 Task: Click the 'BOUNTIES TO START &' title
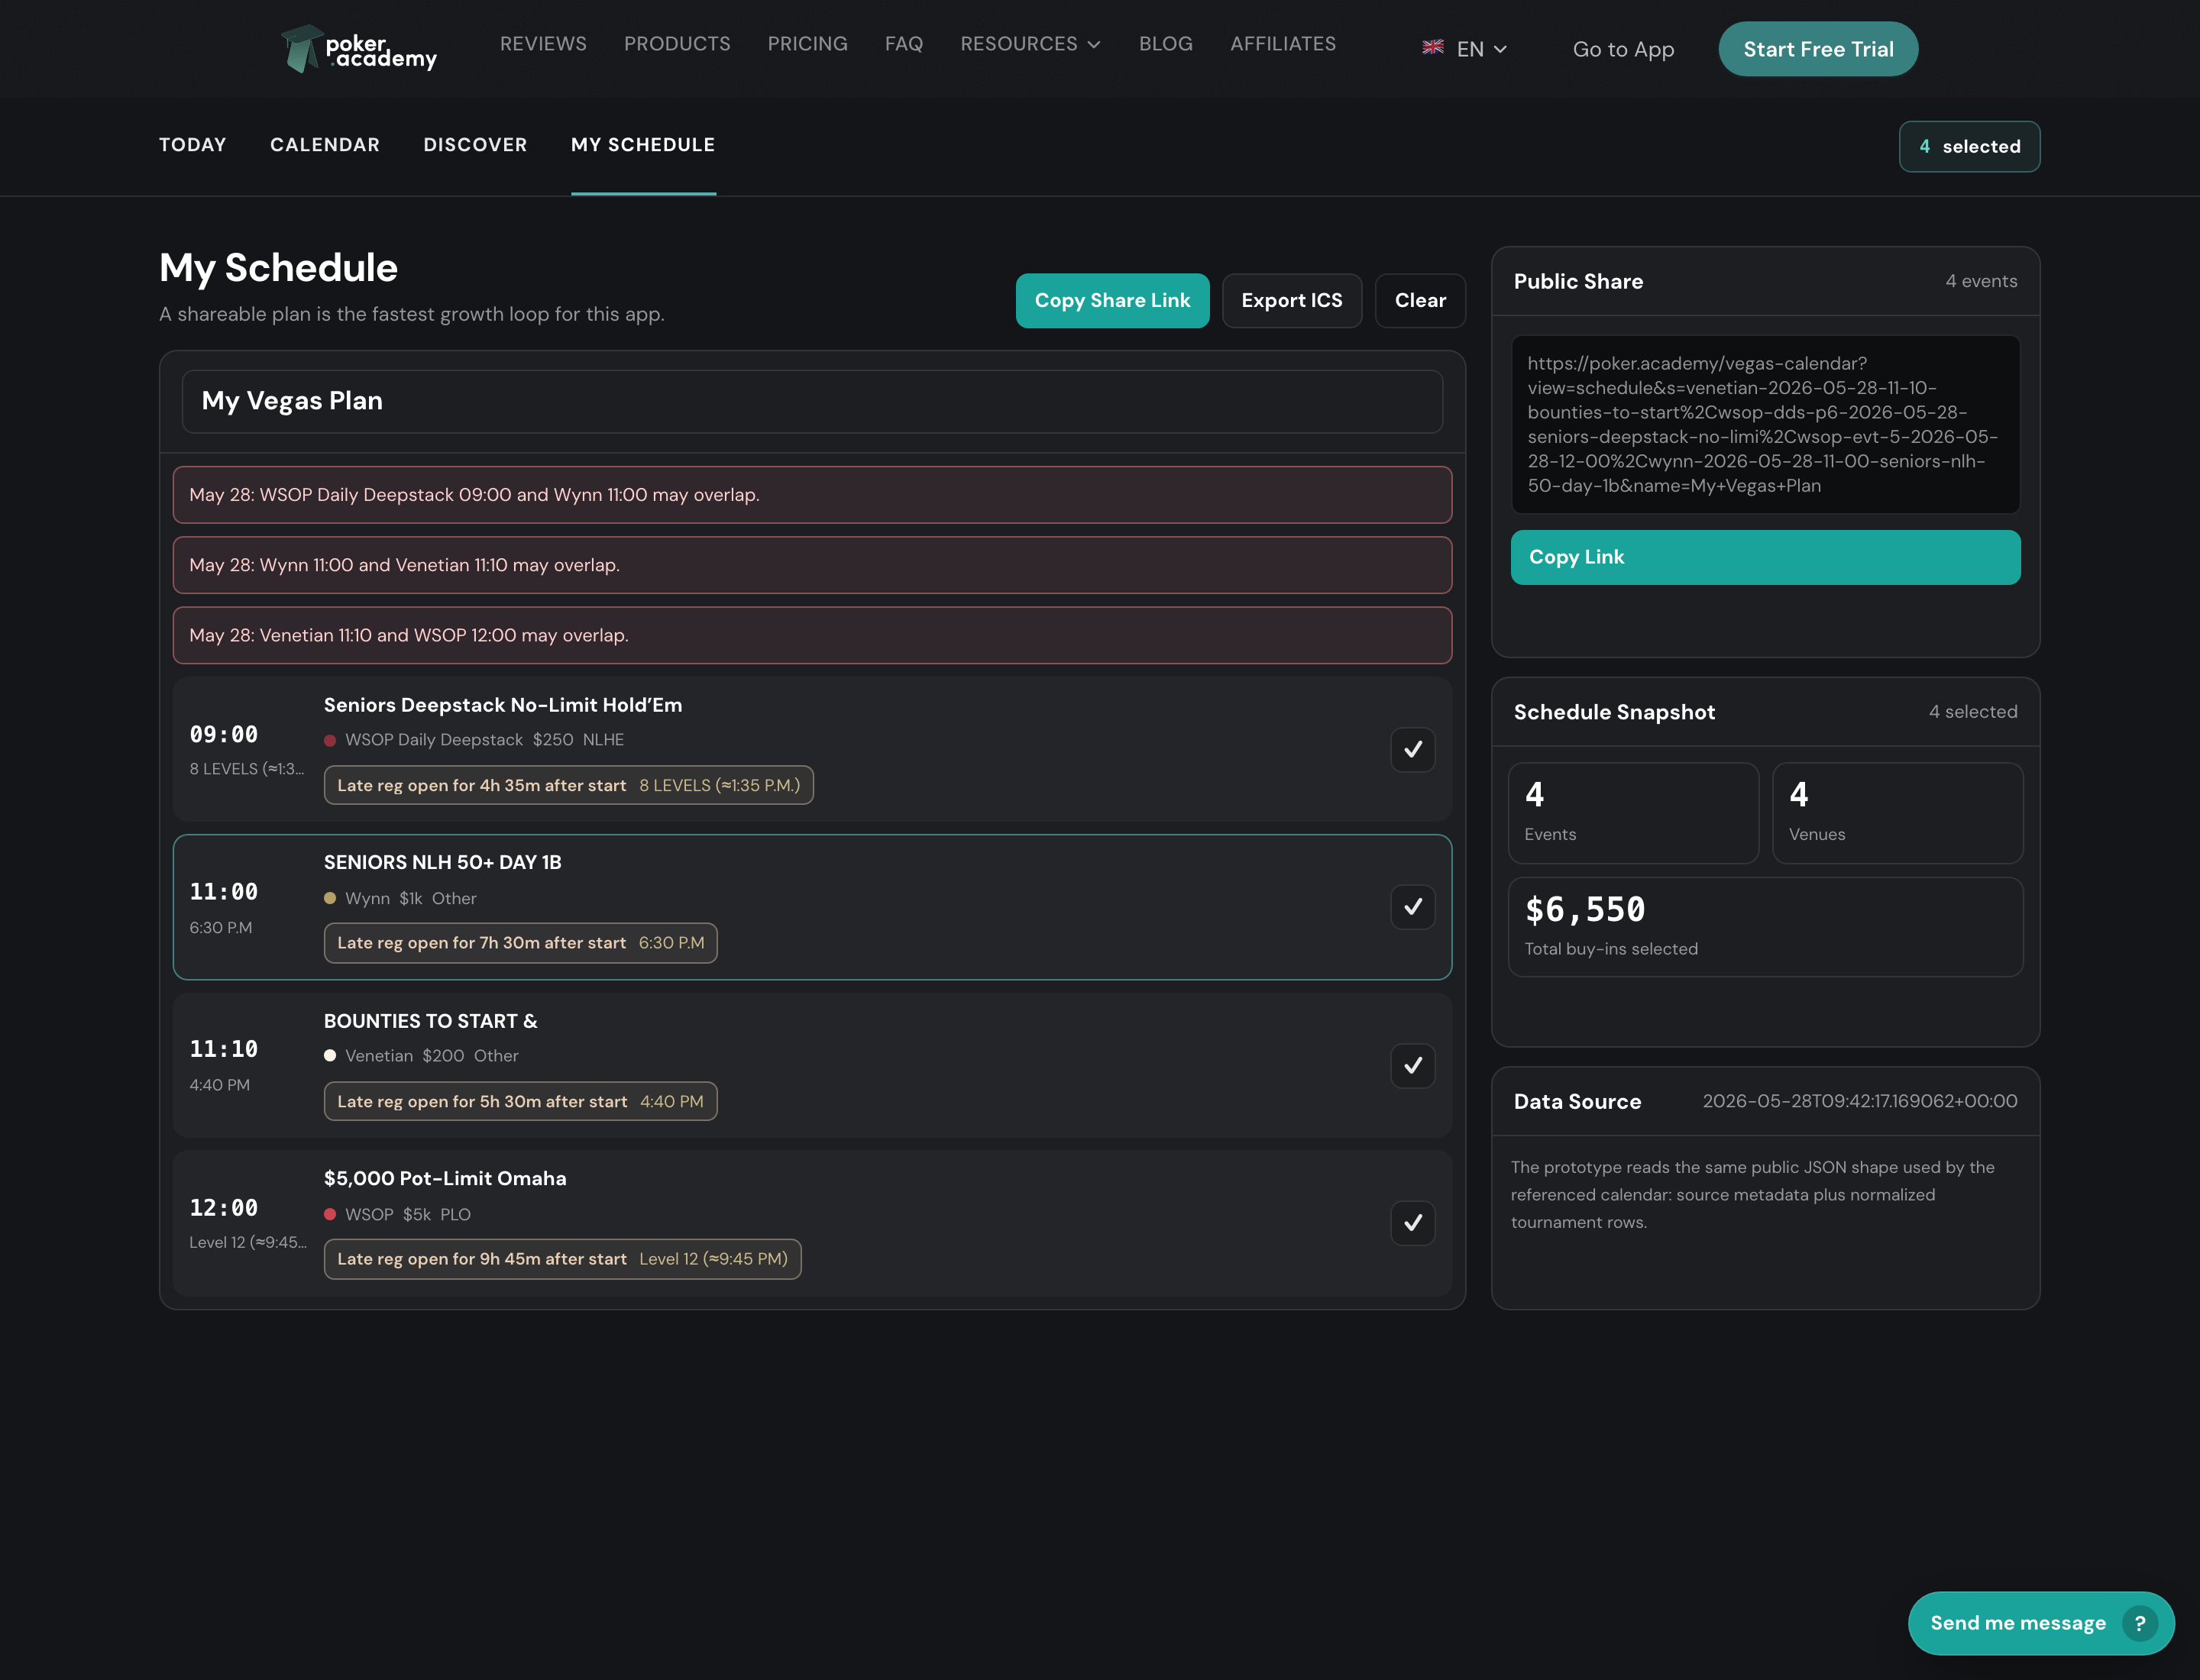click(x=430, y=1021)
